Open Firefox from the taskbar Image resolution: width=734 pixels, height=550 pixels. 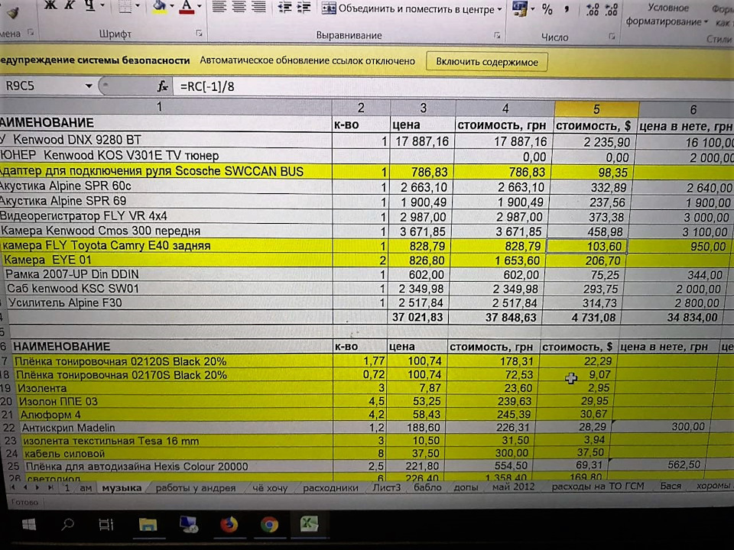pyautogui.click(x=229, y=524)
